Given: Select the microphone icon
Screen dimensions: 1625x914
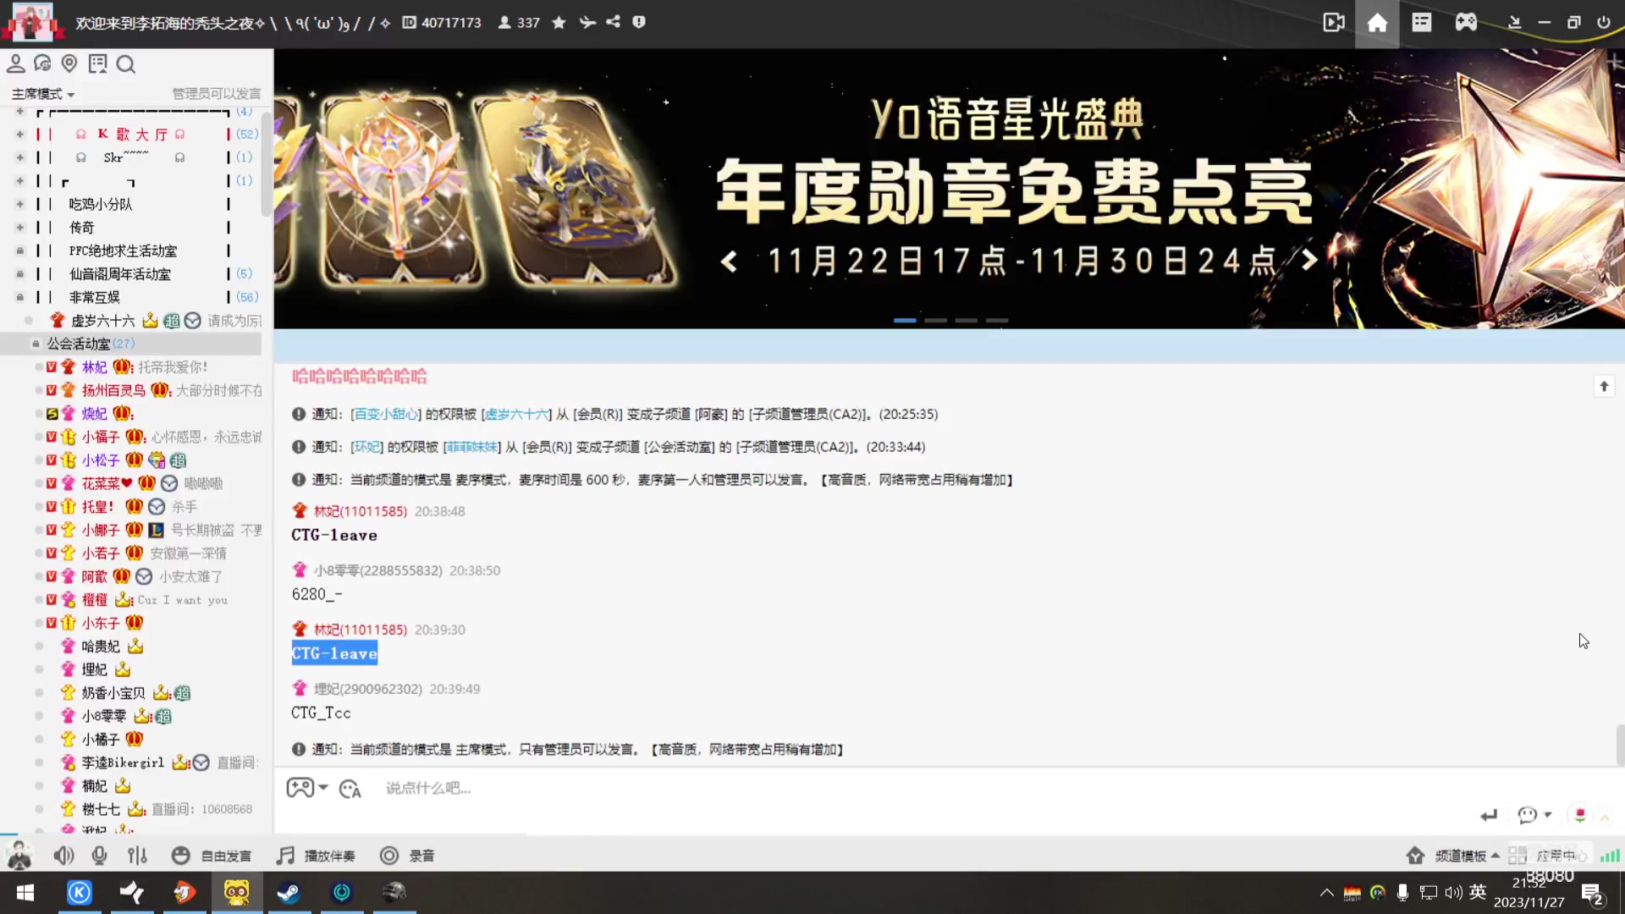Looking at the screenshot, I should pyautogui.click(x=99, y=856).
